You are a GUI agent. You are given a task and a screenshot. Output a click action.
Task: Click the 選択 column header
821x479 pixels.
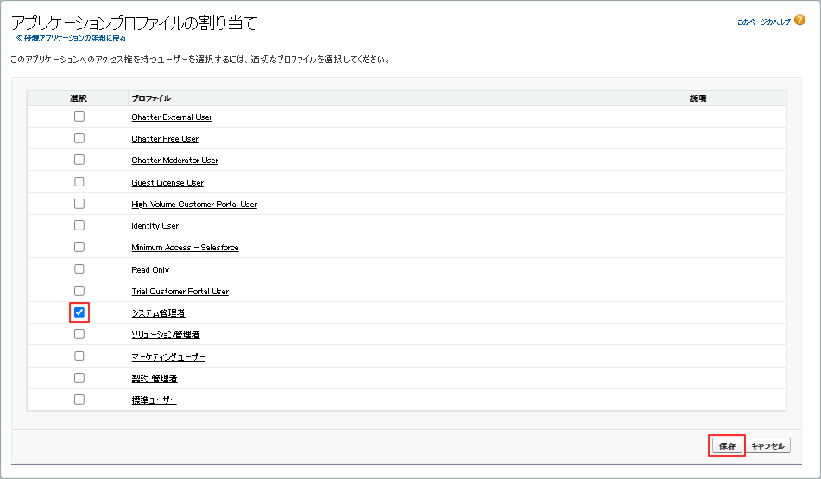78,98
